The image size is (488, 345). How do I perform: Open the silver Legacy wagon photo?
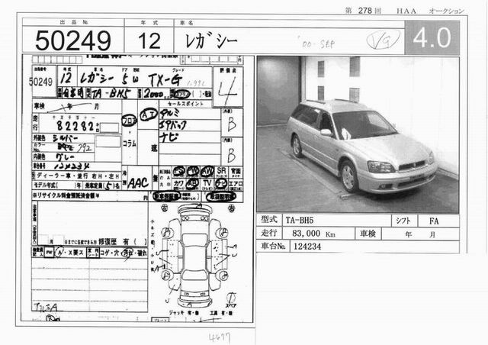(x=358, y=134)
